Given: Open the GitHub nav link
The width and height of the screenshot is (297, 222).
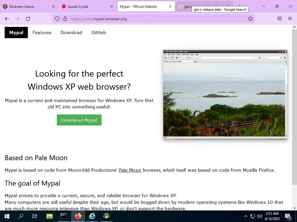Looking at the screenshot, I should tap(99, 32).
